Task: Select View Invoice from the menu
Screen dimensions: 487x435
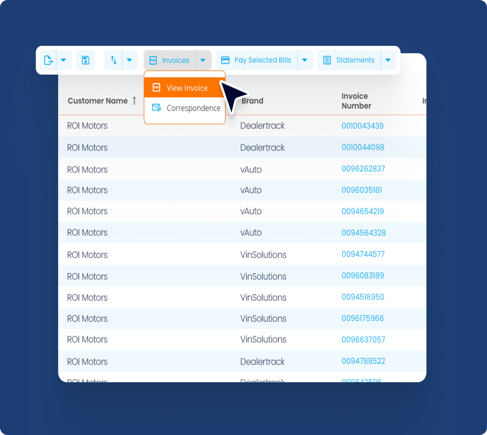Action: coord(187,88)
